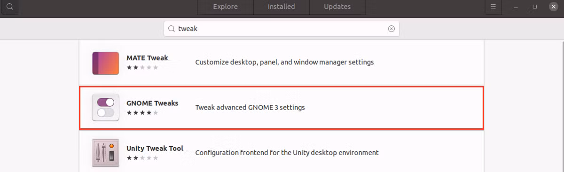This screenshot has width=564, height=172.
Task: Switch to the Updates tab
Action: pyautogui.click(x=337, y=7)
